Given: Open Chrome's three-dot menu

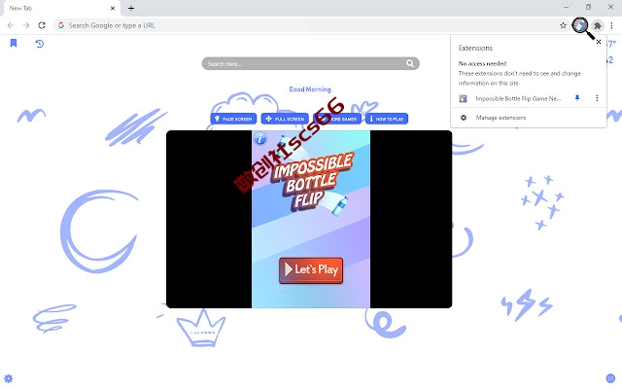Looking at the screenshot, I should (x=611, y=25).
